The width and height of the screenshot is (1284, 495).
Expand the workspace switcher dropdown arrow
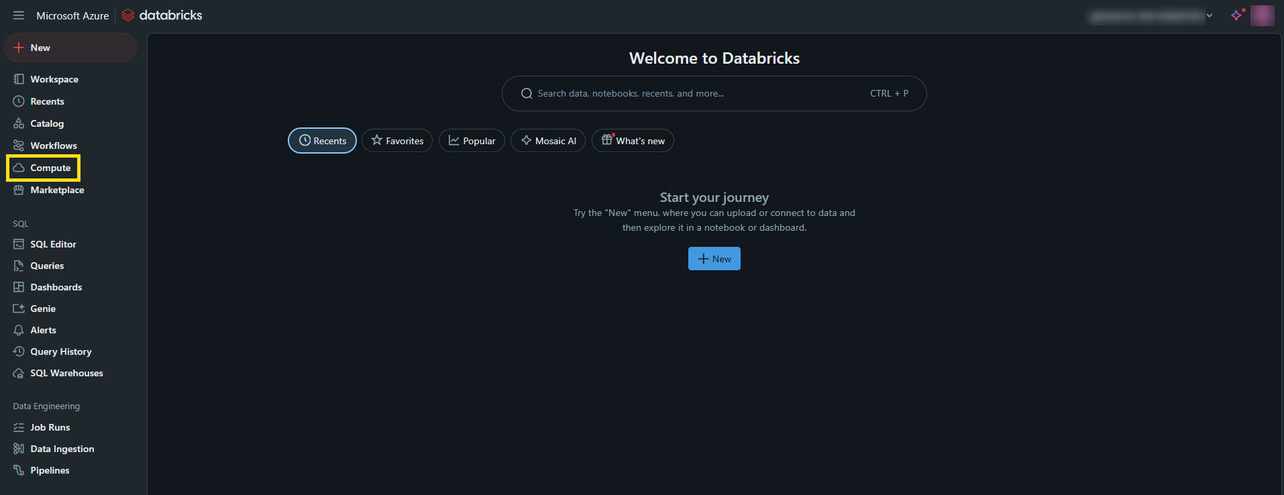(1210, 15)
